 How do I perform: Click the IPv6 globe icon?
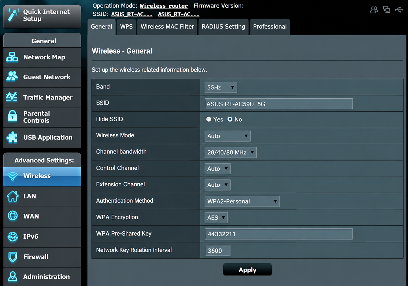click(x=13, y=236)
